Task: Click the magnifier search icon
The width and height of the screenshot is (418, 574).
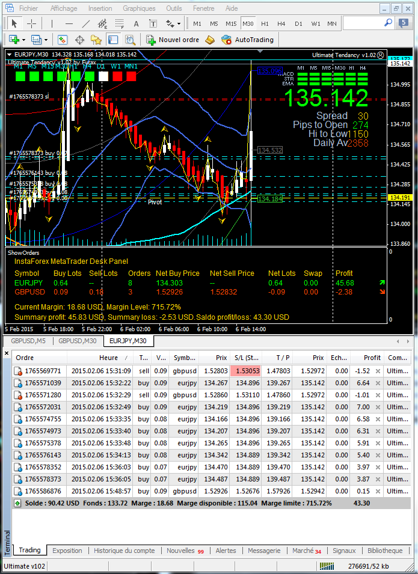Action: pos(388,23)
